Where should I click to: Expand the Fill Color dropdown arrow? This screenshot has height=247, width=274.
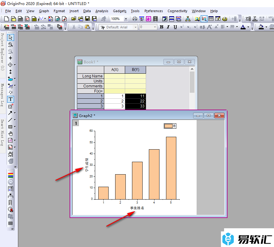tap(266, 27)
